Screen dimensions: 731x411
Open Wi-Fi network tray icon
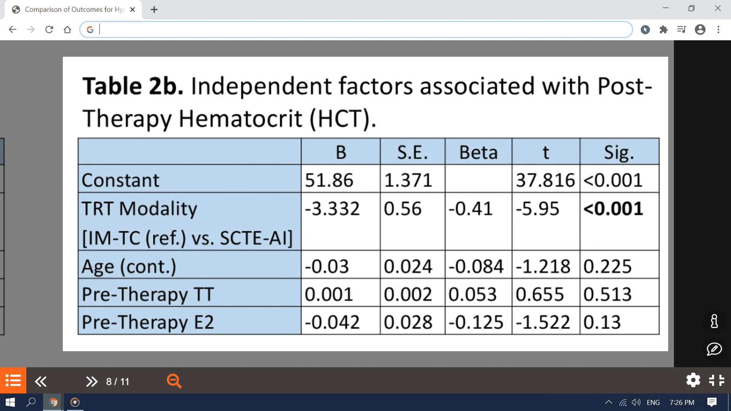(623, 402)
